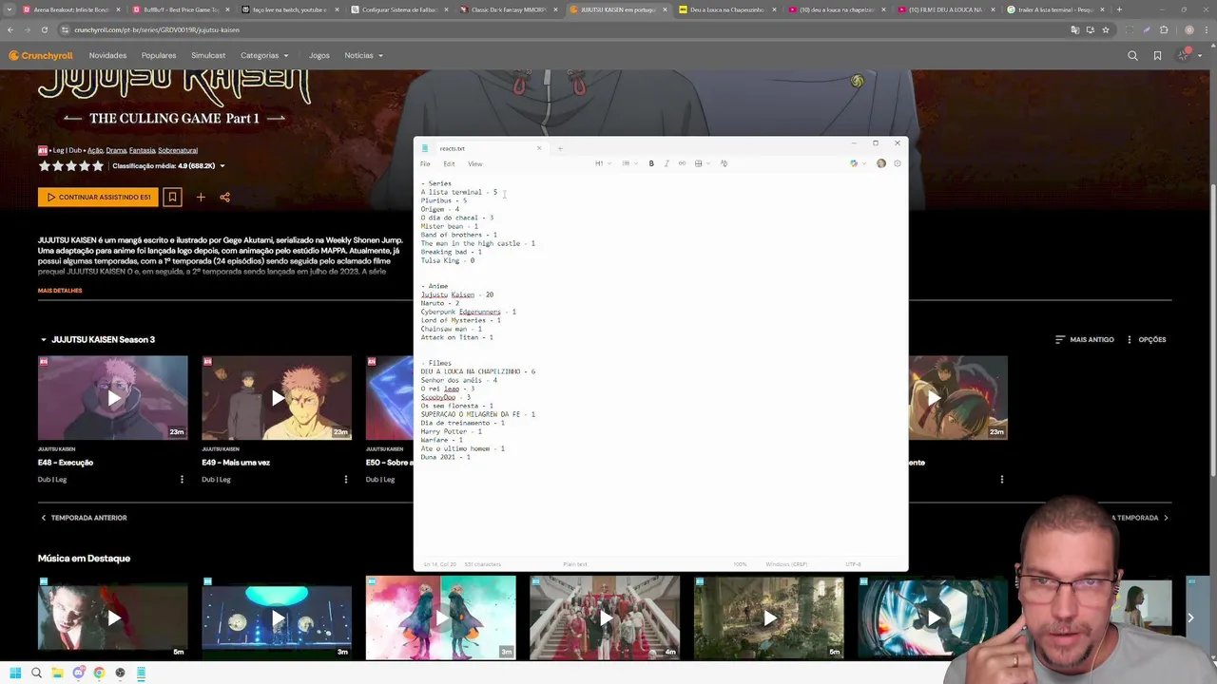The image size is (1217, 684).
Task: Open the Fantasia genre link
Action: (142, 150)
